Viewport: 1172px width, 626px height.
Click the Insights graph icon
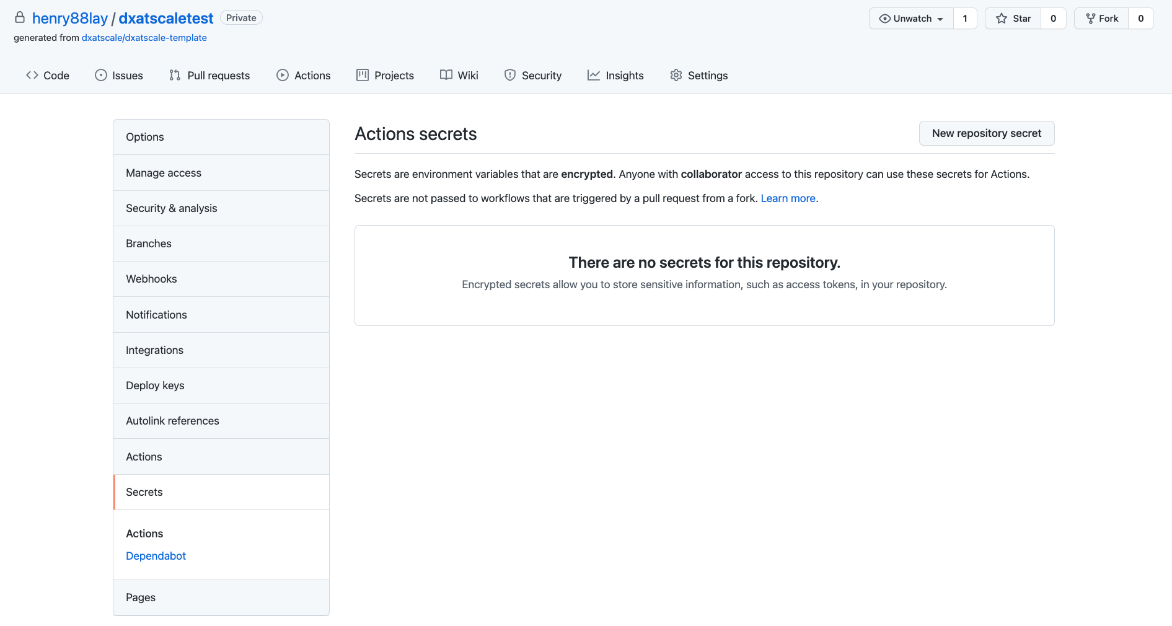pyautogui.click(x=594, y=75)
